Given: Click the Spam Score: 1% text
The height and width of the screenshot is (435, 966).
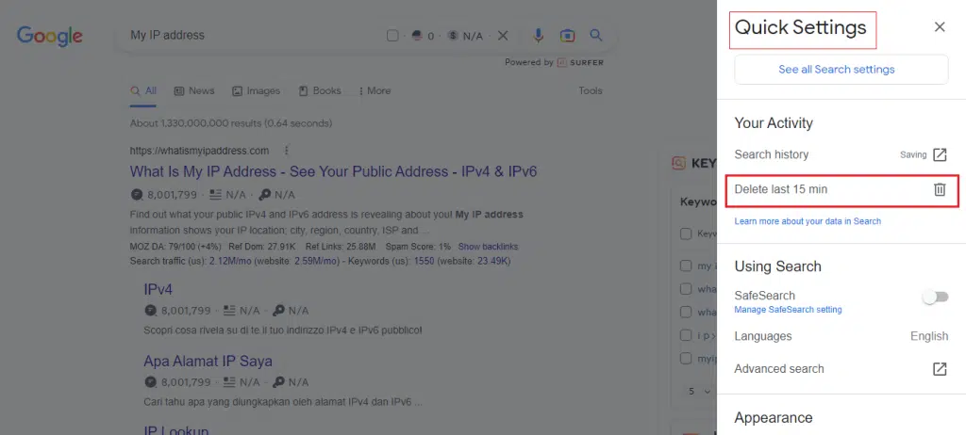Looking at the screenshot, I should tap(418, 247).
